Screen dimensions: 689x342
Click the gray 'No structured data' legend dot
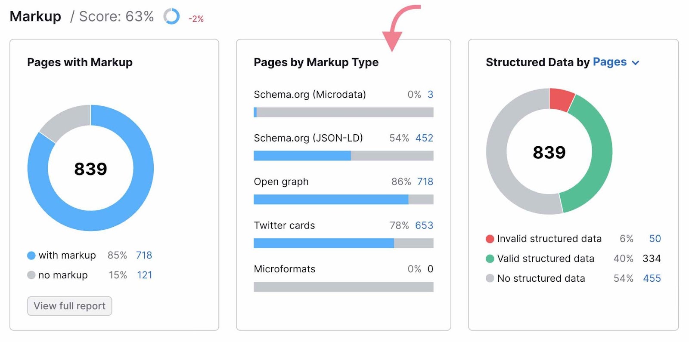[490, 278]
